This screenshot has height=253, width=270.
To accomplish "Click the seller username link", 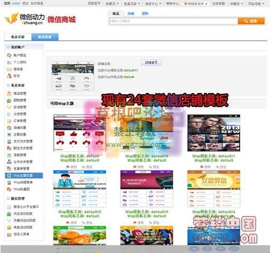I will point(16,3).
